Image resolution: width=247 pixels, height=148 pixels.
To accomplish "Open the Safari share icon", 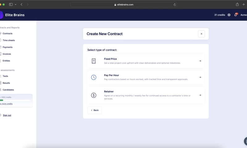I will tap(237, 4).
